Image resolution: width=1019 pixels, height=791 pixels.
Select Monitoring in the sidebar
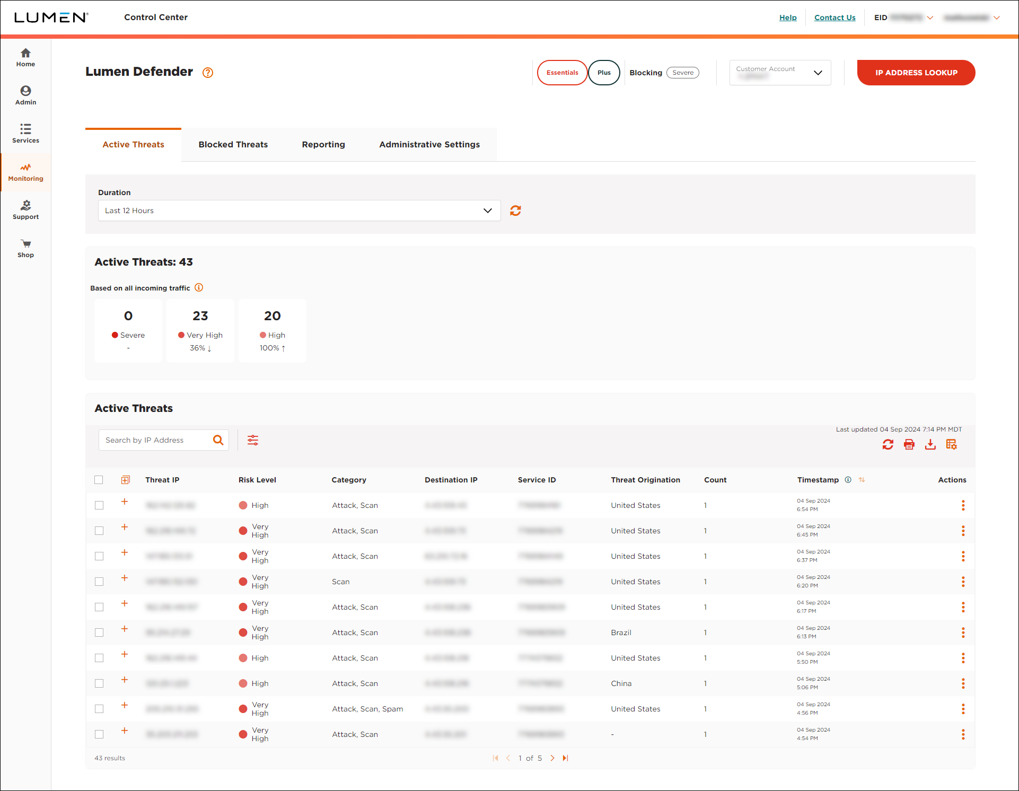25,172
